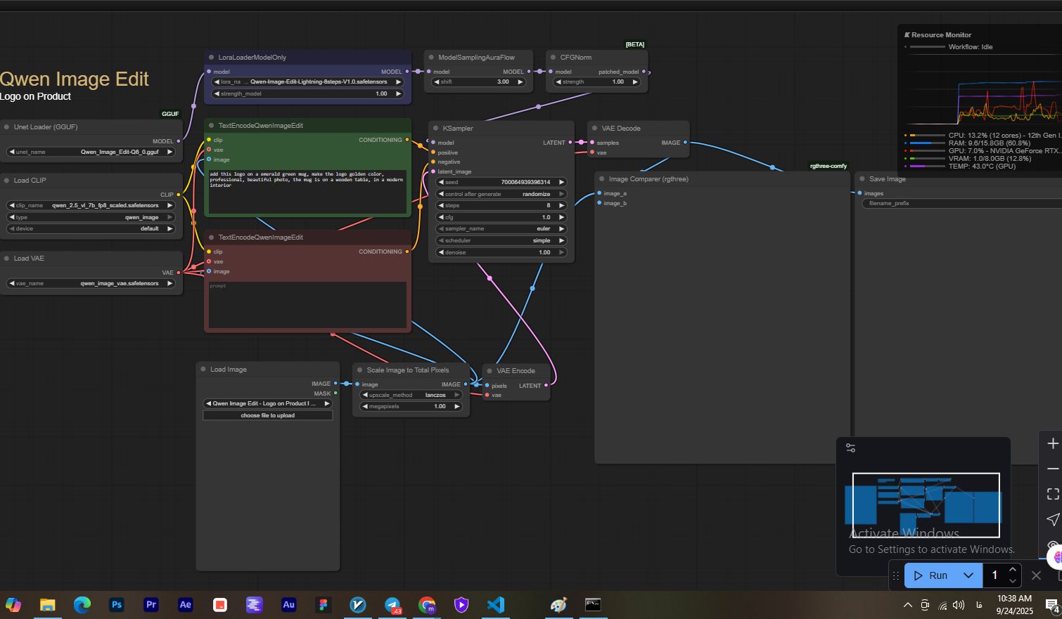Collapse the Load Image node via its title dot
Image resolution: width=1062 pixels, height=619 pixels.
pos(203,370)
